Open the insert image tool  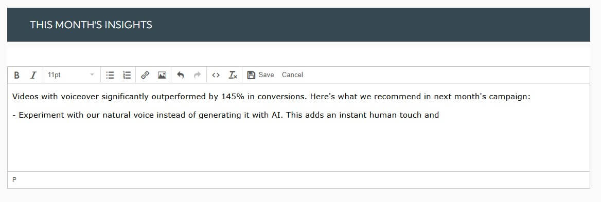pos(162,75)
